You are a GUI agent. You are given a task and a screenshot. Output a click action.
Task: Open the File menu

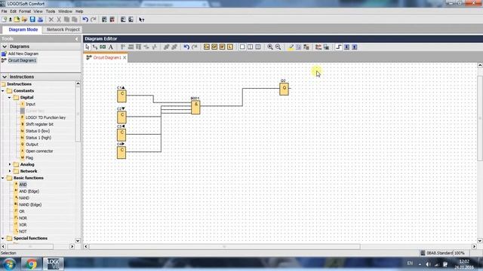(x=4, y=11)
